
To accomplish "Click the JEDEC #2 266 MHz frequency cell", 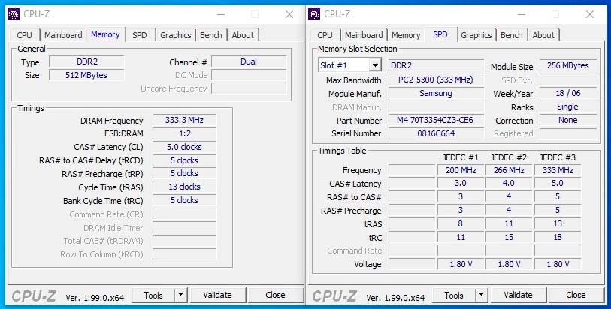I will point(509,170).
